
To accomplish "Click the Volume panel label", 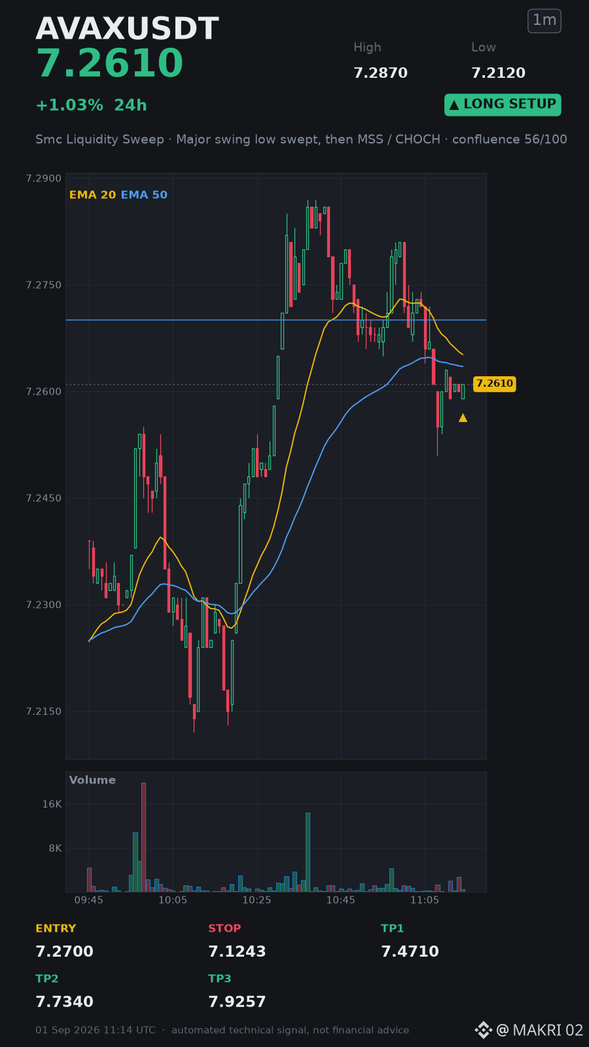I will pyautogui.click(x=92, y=780).
